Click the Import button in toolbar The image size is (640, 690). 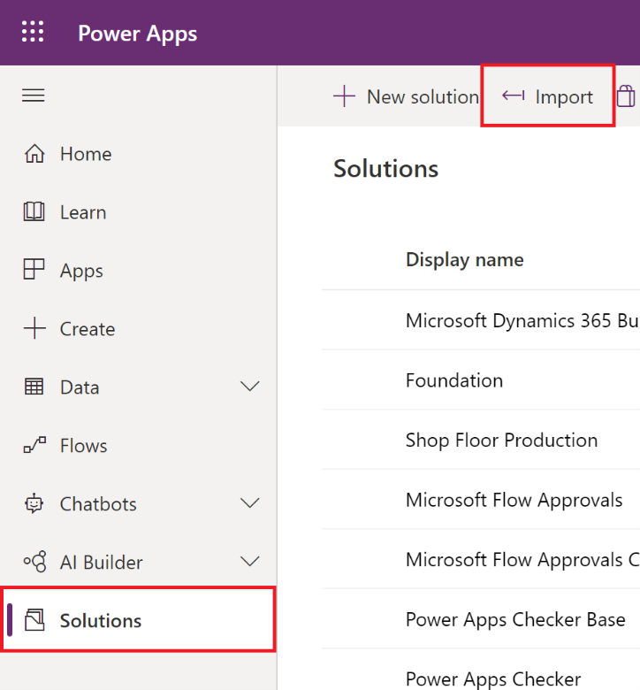coord(548,96)
